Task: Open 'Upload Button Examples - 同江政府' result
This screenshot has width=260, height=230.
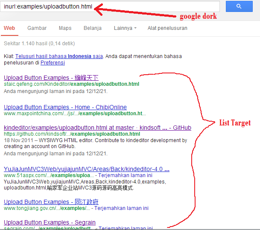Action: pyautogui.click(x=51, y=202)
